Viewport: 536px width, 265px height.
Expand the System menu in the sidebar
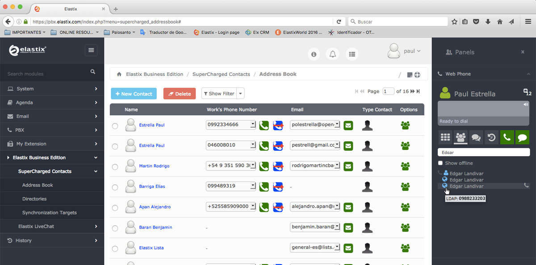coord(52,89)
